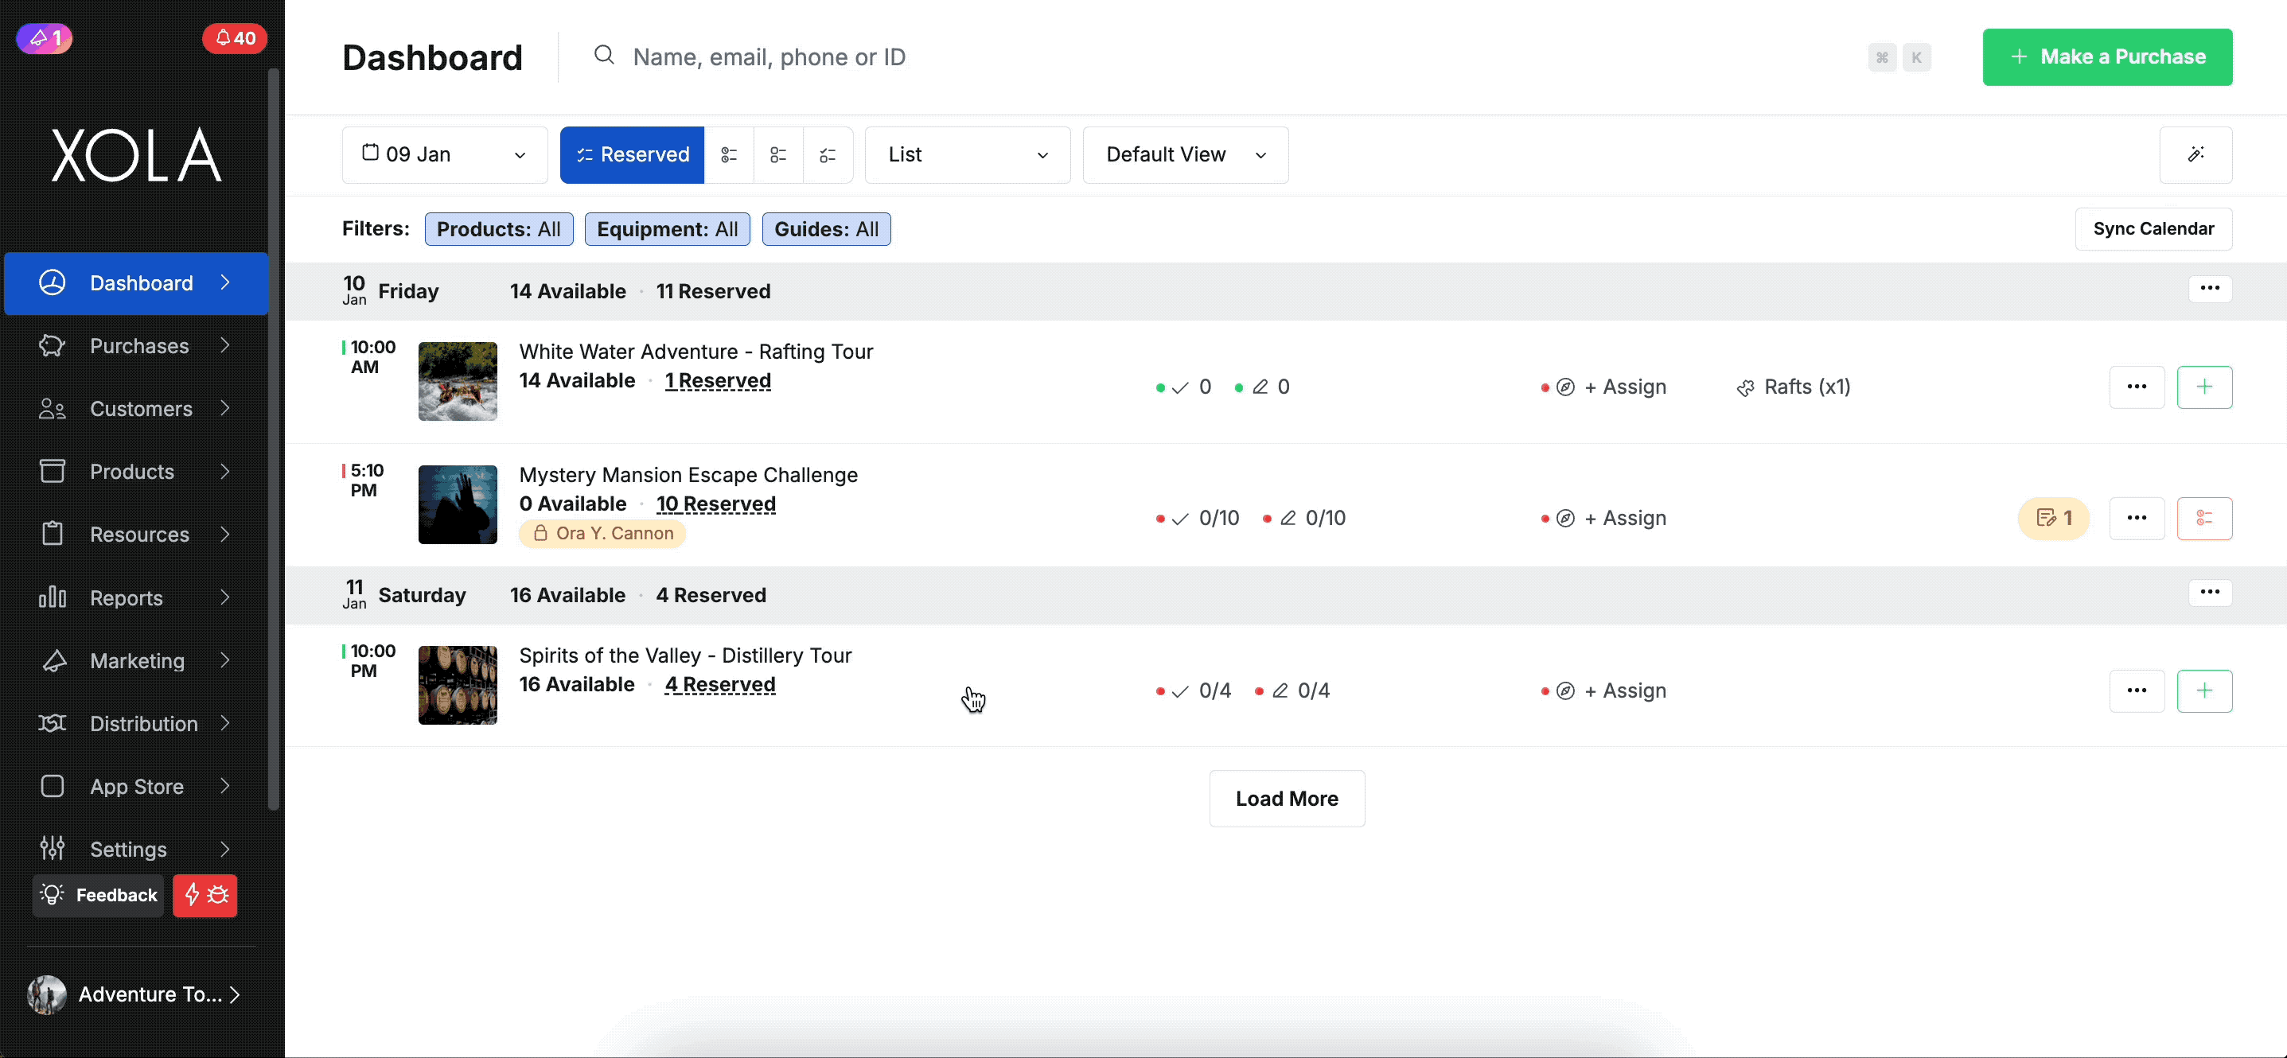The height and width of the screenshot is (1058, 2287).
Task: Add booking with plus on Rafting Tour
Action: pos(2204,387)
